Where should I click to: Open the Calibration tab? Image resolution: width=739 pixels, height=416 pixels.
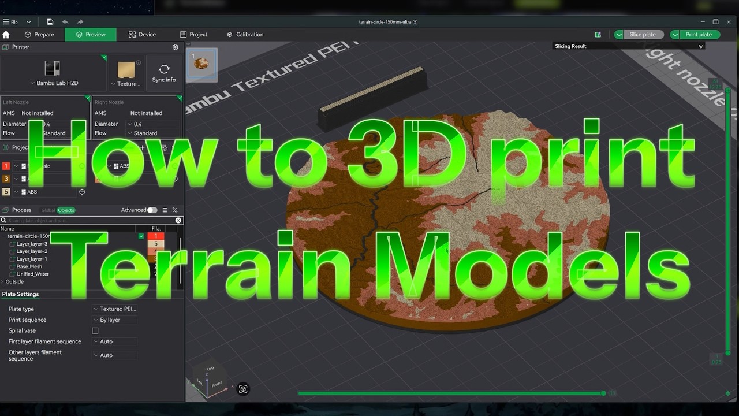pos(245,35)
